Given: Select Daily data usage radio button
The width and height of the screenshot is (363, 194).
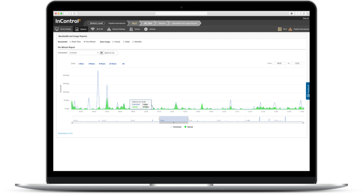Looking at the screenshot, I should [124, 42].
